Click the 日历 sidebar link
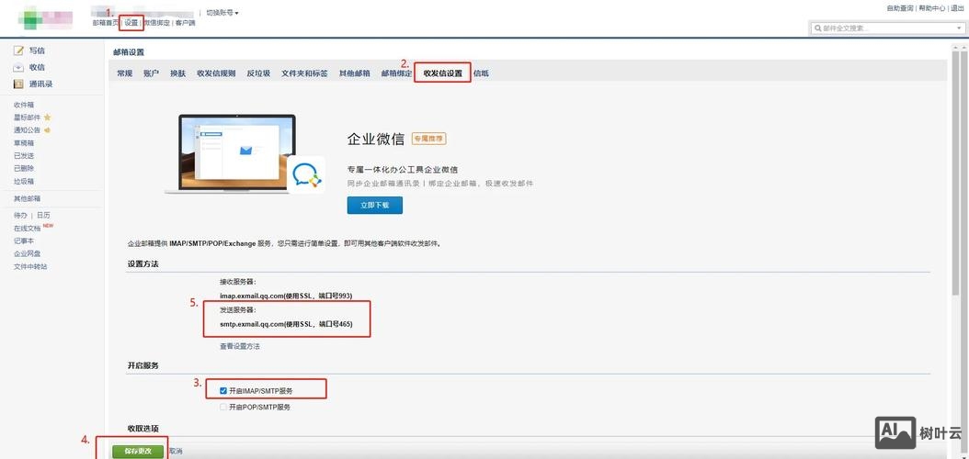 click(x=43, y=216)
